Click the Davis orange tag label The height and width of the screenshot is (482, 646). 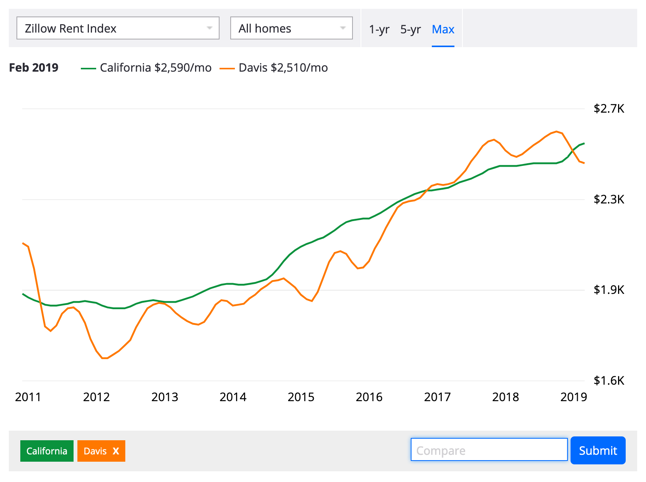95,451
